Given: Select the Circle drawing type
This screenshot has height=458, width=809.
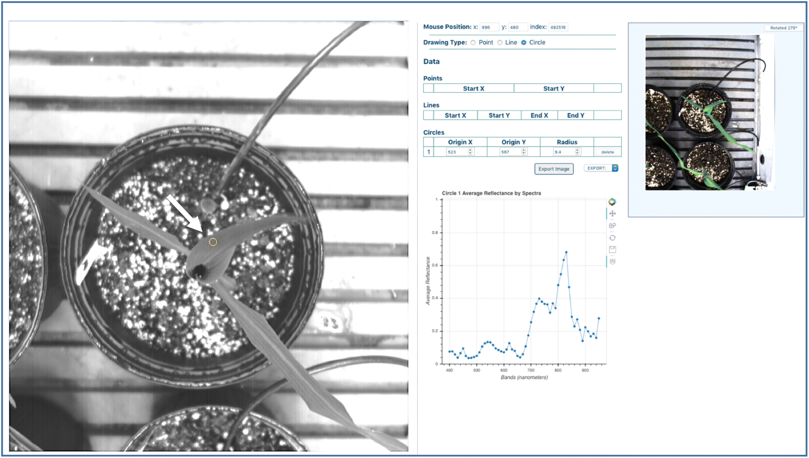Looking at the screenshot, I should point(524,42).
